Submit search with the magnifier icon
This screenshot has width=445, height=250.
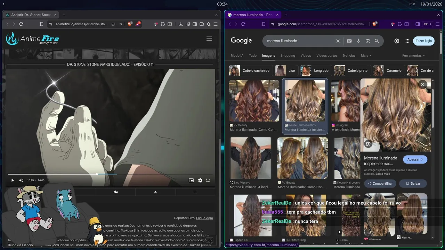pyautogui.click(x=377, y=41)
